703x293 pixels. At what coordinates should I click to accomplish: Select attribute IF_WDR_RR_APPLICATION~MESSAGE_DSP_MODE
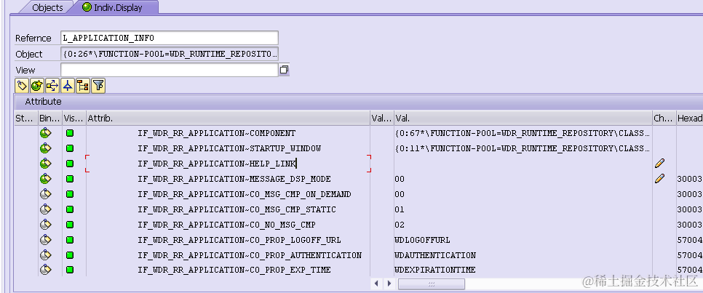coord(234,179)
